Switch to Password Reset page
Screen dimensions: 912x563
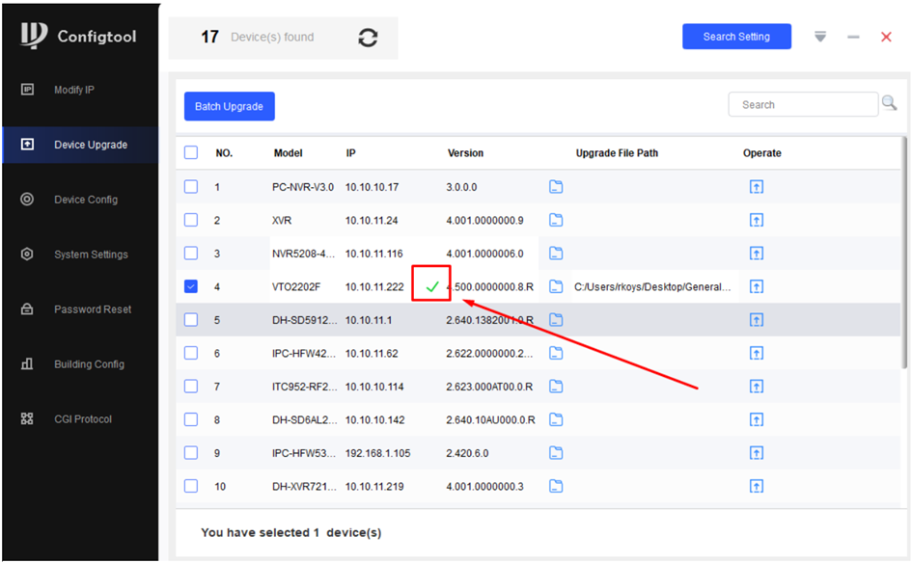pos(93,309)
